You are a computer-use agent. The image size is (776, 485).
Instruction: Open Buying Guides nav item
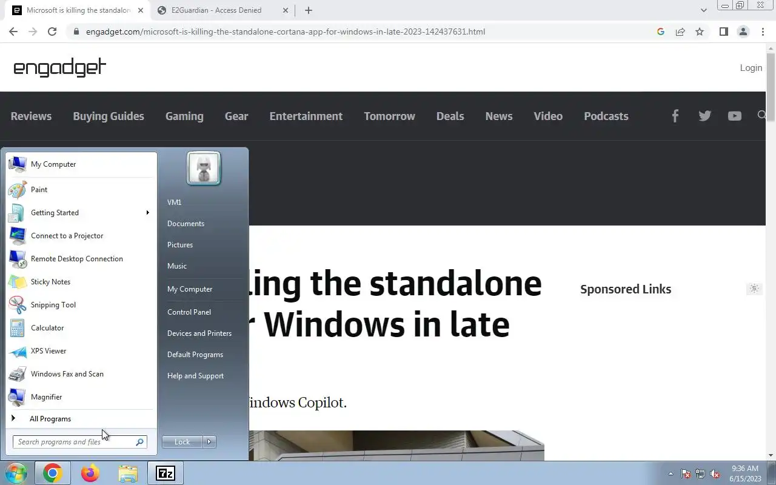coord(109,116)
